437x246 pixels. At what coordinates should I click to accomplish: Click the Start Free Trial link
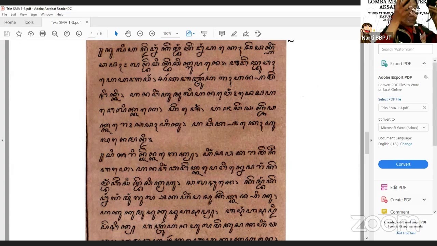(405, 233)
